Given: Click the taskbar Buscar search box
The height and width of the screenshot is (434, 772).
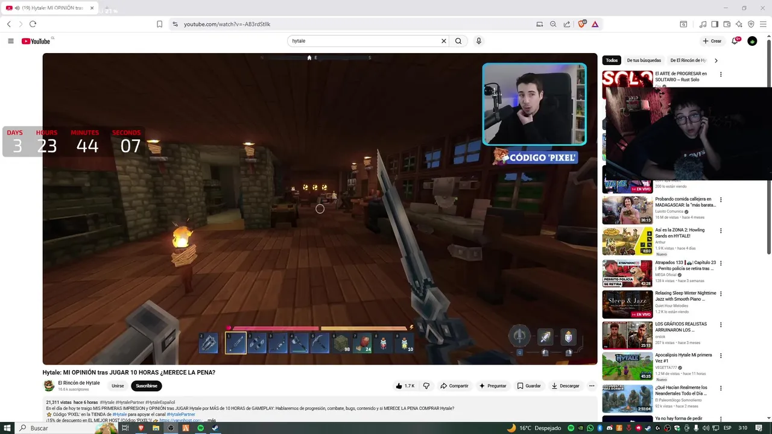Looking at the screenshot, I should pos(65,428).
